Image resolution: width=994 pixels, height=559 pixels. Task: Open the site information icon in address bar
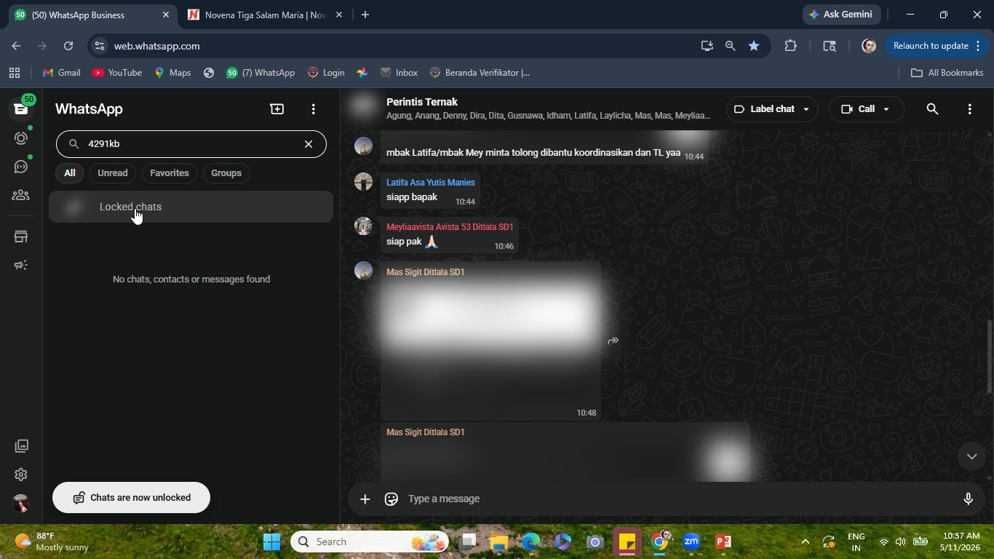[x=100, y=46]
